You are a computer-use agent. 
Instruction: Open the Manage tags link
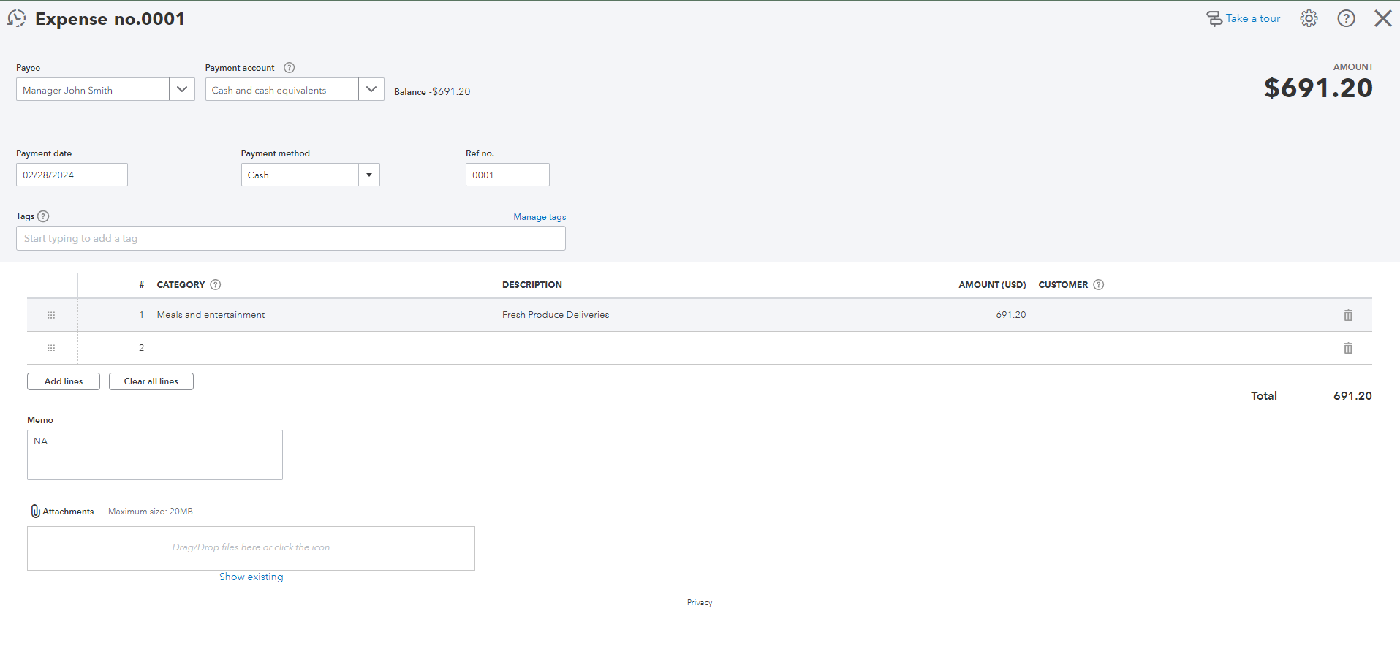click(540, 217)
